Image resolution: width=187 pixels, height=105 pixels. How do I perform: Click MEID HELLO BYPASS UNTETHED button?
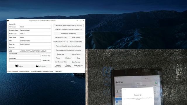(69, 26)
